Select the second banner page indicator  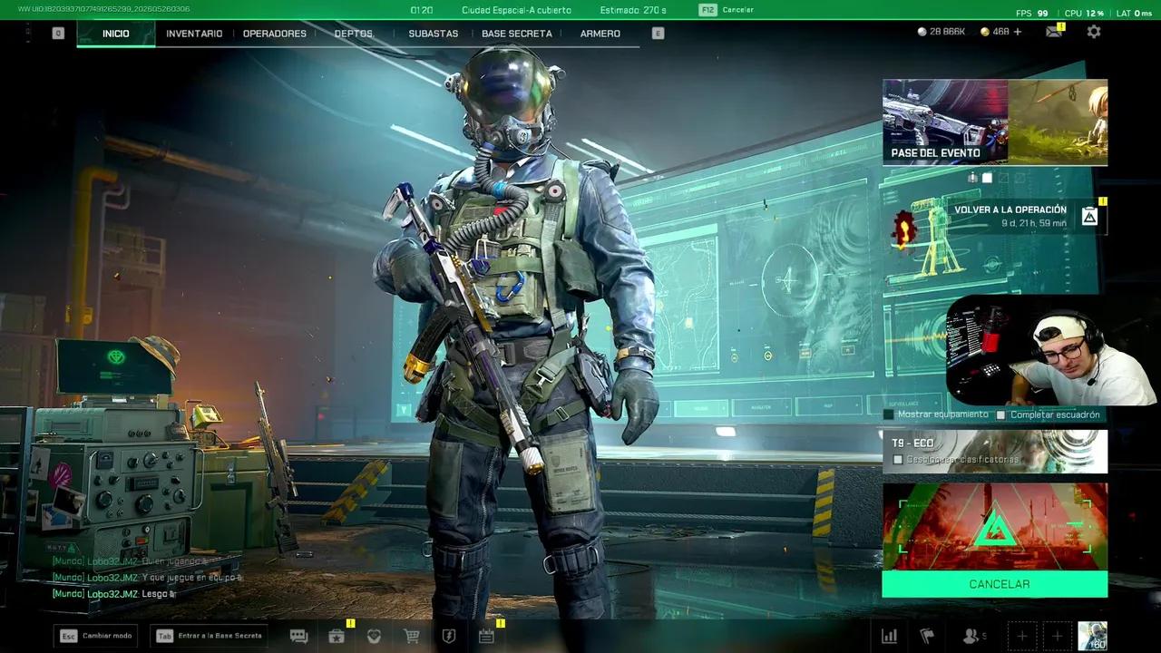(x=988, y=178)
